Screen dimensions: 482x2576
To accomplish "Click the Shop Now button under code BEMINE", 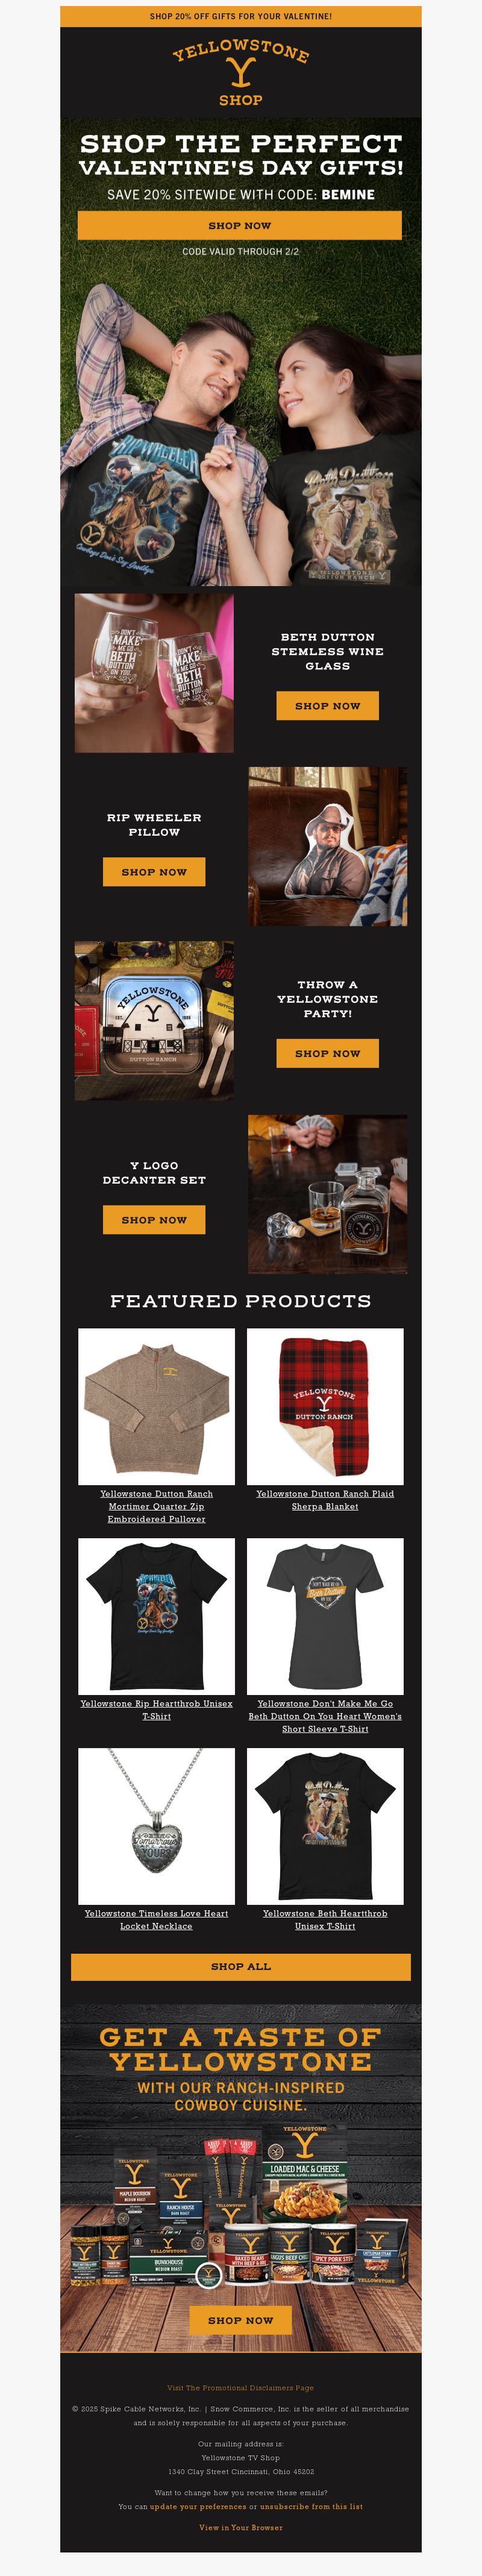I will tap(240, 225).
